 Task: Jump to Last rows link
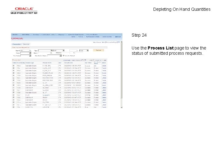[105, 60]
